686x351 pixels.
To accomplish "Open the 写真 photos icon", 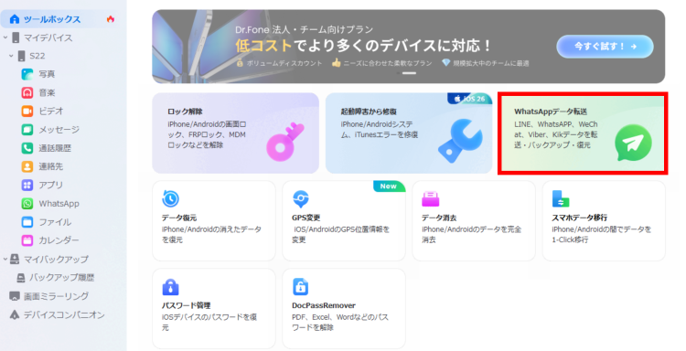I will [x=27, y=74].
